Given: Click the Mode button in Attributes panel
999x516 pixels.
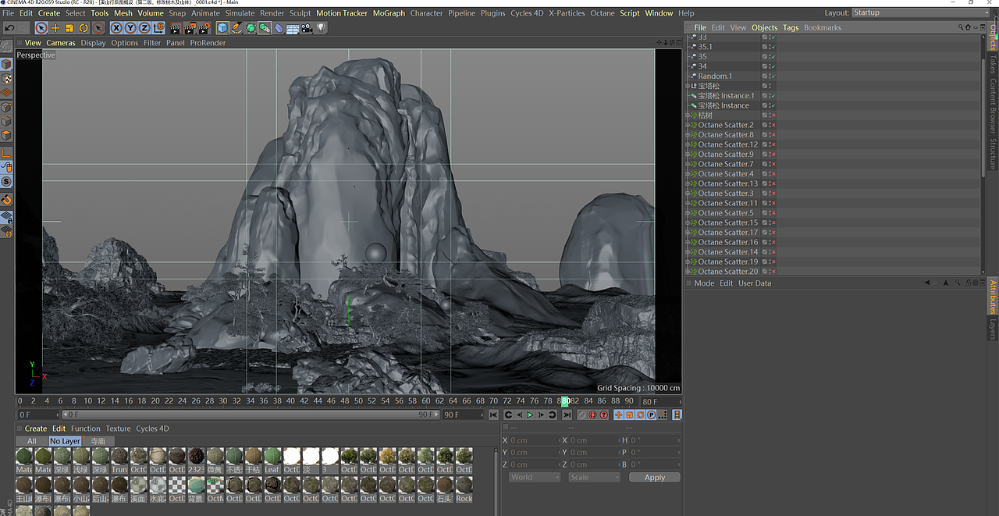Looking at the screenshot, I should 704,283.
